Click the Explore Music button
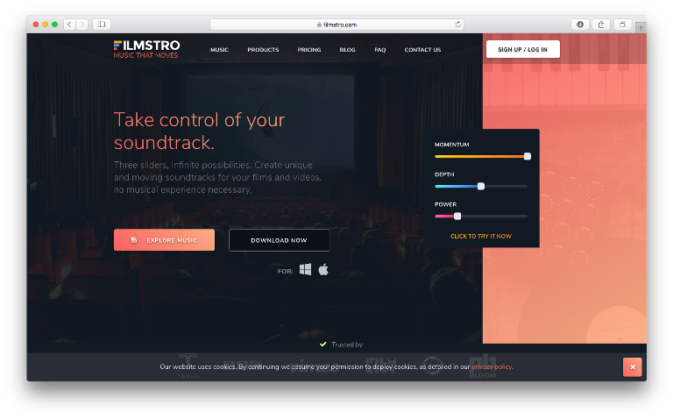673x419 pixels. click(165, 240)
